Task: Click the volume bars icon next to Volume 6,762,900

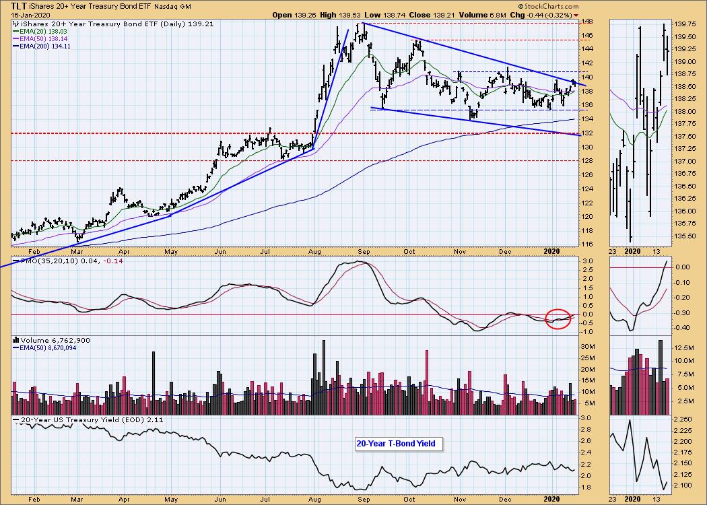Action: point(16,341)
